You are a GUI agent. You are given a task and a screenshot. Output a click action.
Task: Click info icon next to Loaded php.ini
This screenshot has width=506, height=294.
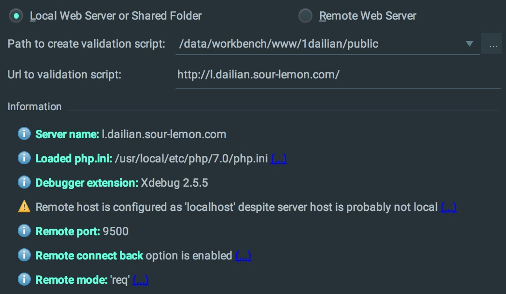coord(24,158)
